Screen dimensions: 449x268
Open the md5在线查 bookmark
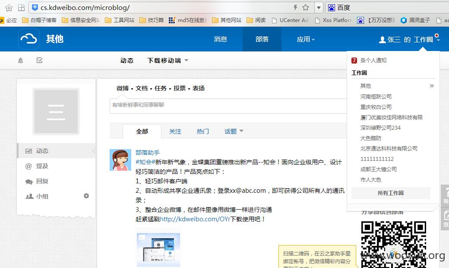point(187,20)
